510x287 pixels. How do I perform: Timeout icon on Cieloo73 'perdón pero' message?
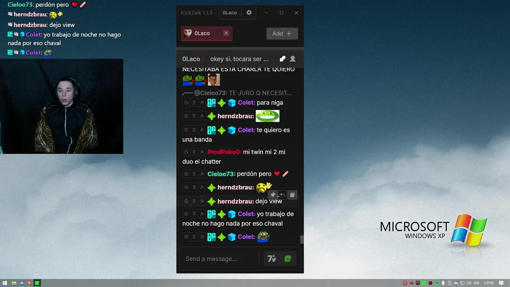pyautogui.click(x=194, y=174)
